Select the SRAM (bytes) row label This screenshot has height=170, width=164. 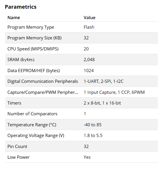click(21, 60)
